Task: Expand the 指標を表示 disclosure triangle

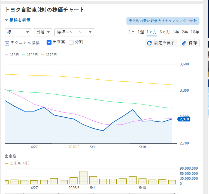Action: pos(6,20)
